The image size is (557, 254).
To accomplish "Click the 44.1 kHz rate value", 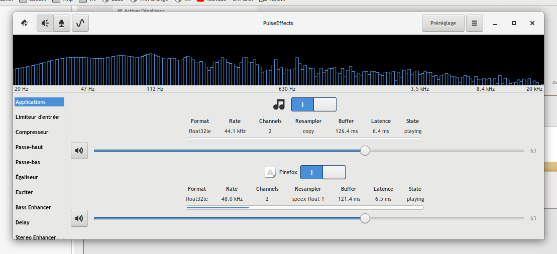I will [235, 131].
